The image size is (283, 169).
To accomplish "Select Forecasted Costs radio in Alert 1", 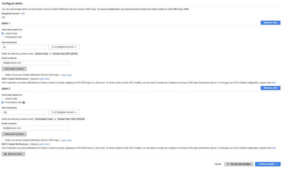I will [x=3, y=37].
